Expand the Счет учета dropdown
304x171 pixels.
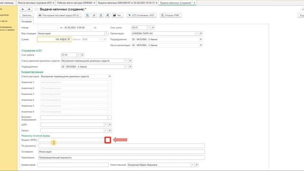[149, 28]
